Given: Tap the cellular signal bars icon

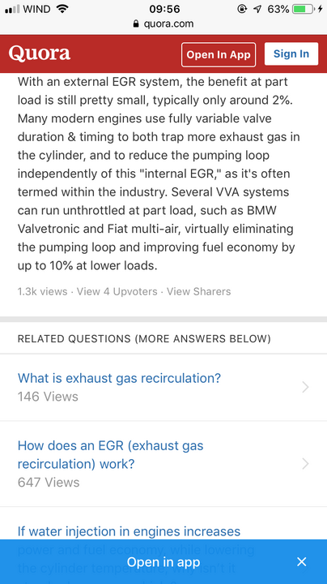Looking at the screenshot, I should [x=12, y=9].
